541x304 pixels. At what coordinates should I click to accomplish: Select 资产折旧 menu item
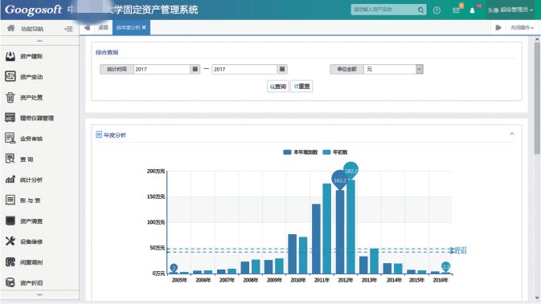pos(31,282)
